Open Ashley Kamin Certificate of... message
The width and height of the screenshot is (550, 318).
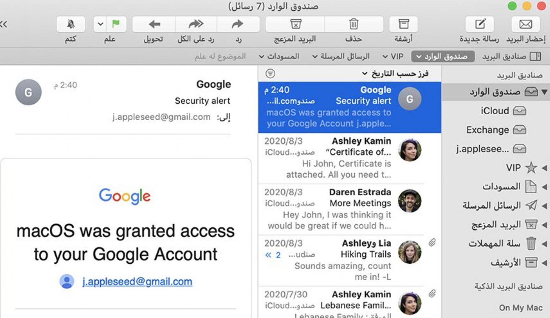point(350,158)
